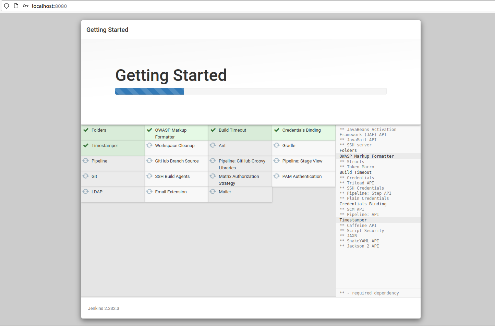Click the sync icon beside Pipeline plugin
Screen dimensions: 495x326
point(86,161)
